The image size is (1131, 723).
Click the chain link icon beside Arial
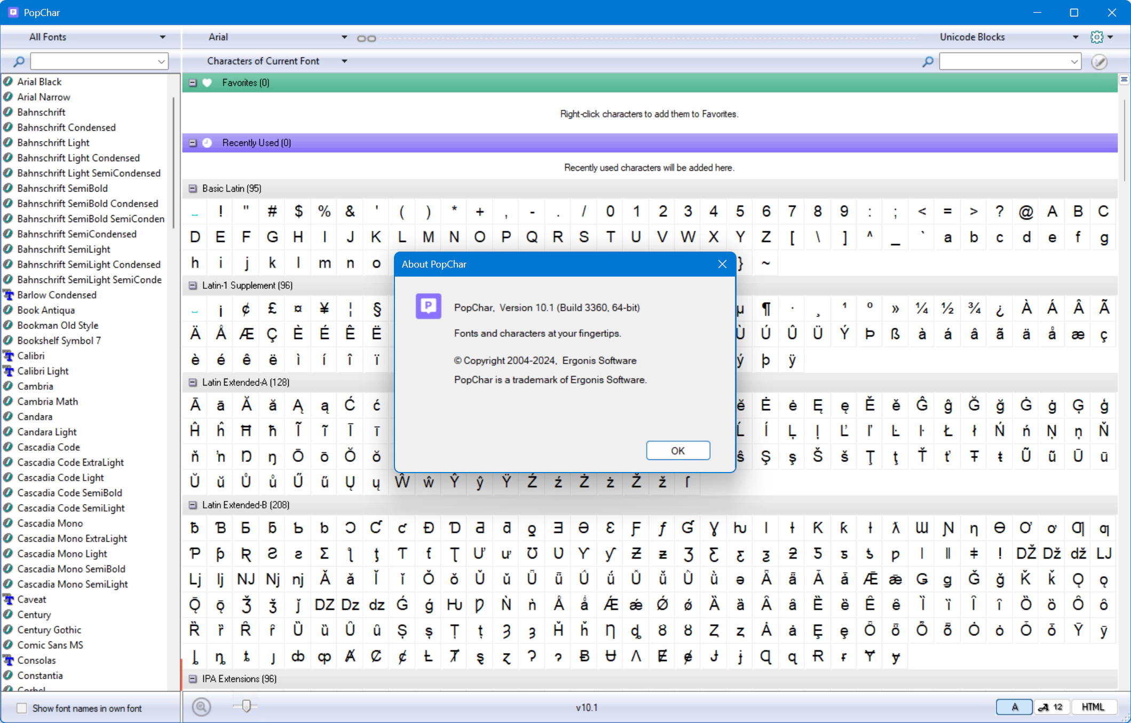(x=366, y=38)
